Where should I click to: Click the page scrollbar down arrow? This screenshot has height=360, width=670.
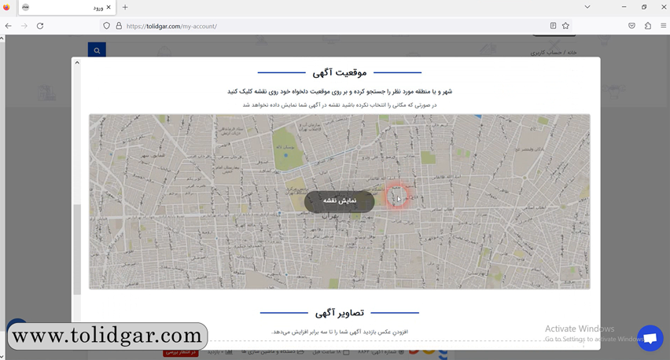tap(2, 357)
